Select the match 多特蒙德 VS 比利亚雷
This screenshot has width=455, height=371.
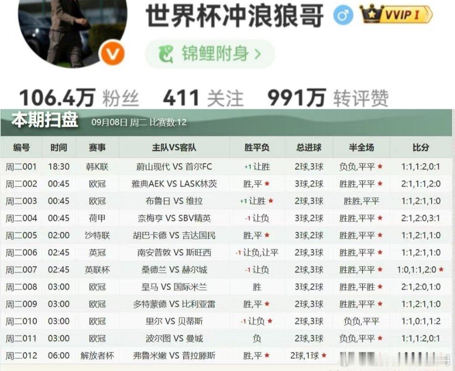174,304
